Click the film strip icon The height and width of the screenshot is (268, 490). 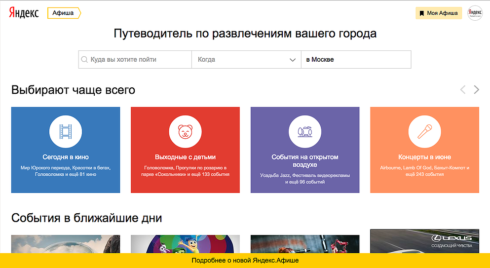click(x=66, y=132)
